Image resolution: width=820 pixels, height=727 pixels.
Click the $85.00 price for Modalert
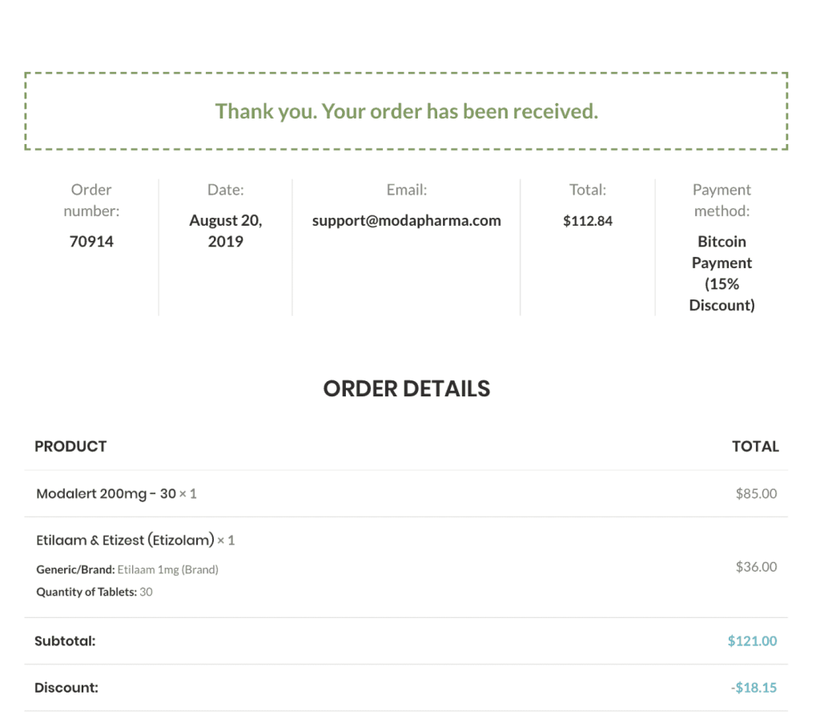click(755, 494)
